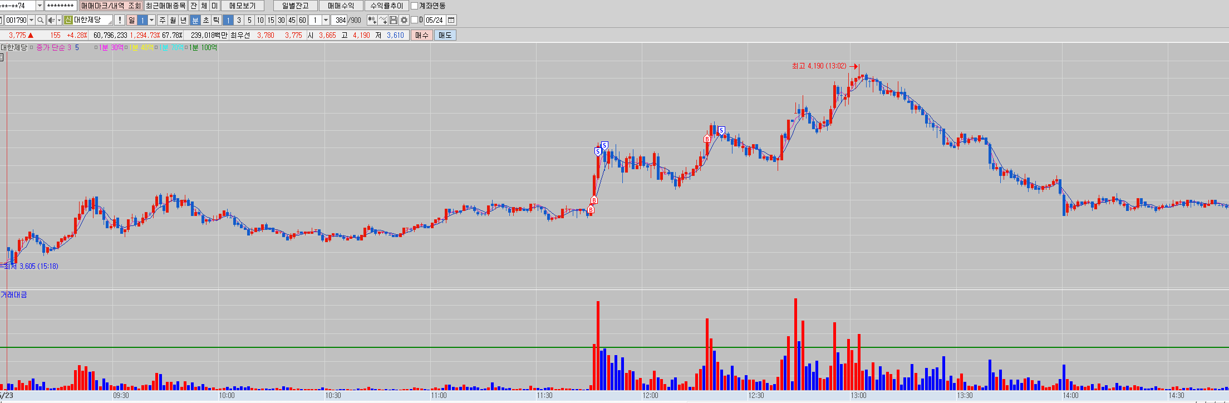The width and height of the screenshot is (1229, 403).
Task: Click the 최고 4,190 (13:02) high label
Action: point(819,66)
